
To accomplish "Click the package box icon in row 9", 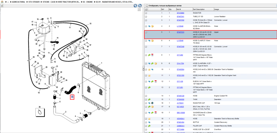I will point(155,63).
